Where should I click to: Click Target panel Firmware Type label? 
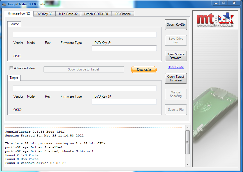(71, 96)
